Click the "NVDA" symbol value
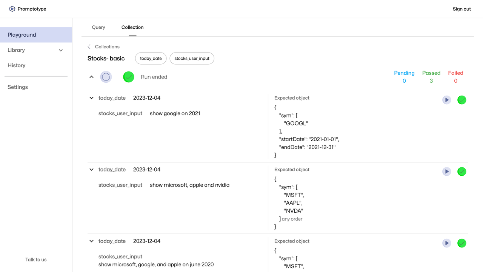 [294, 211]
